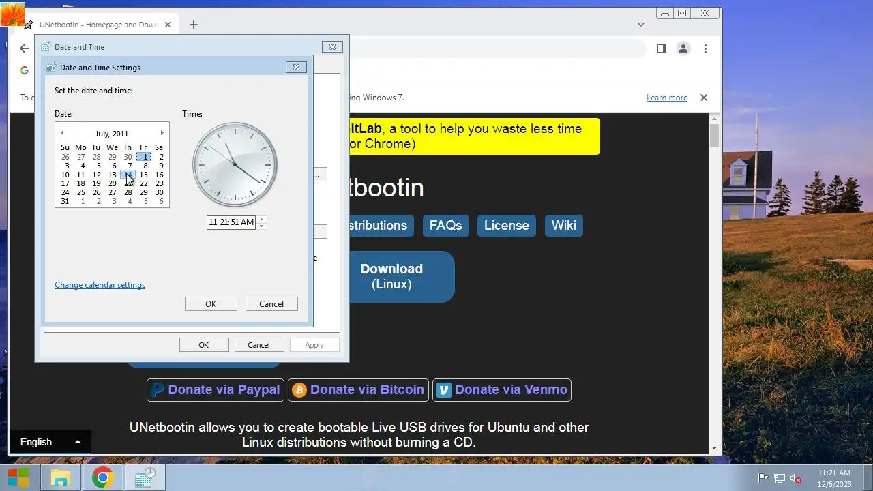Open Chrome from taskbar

[x=103, y=478]
